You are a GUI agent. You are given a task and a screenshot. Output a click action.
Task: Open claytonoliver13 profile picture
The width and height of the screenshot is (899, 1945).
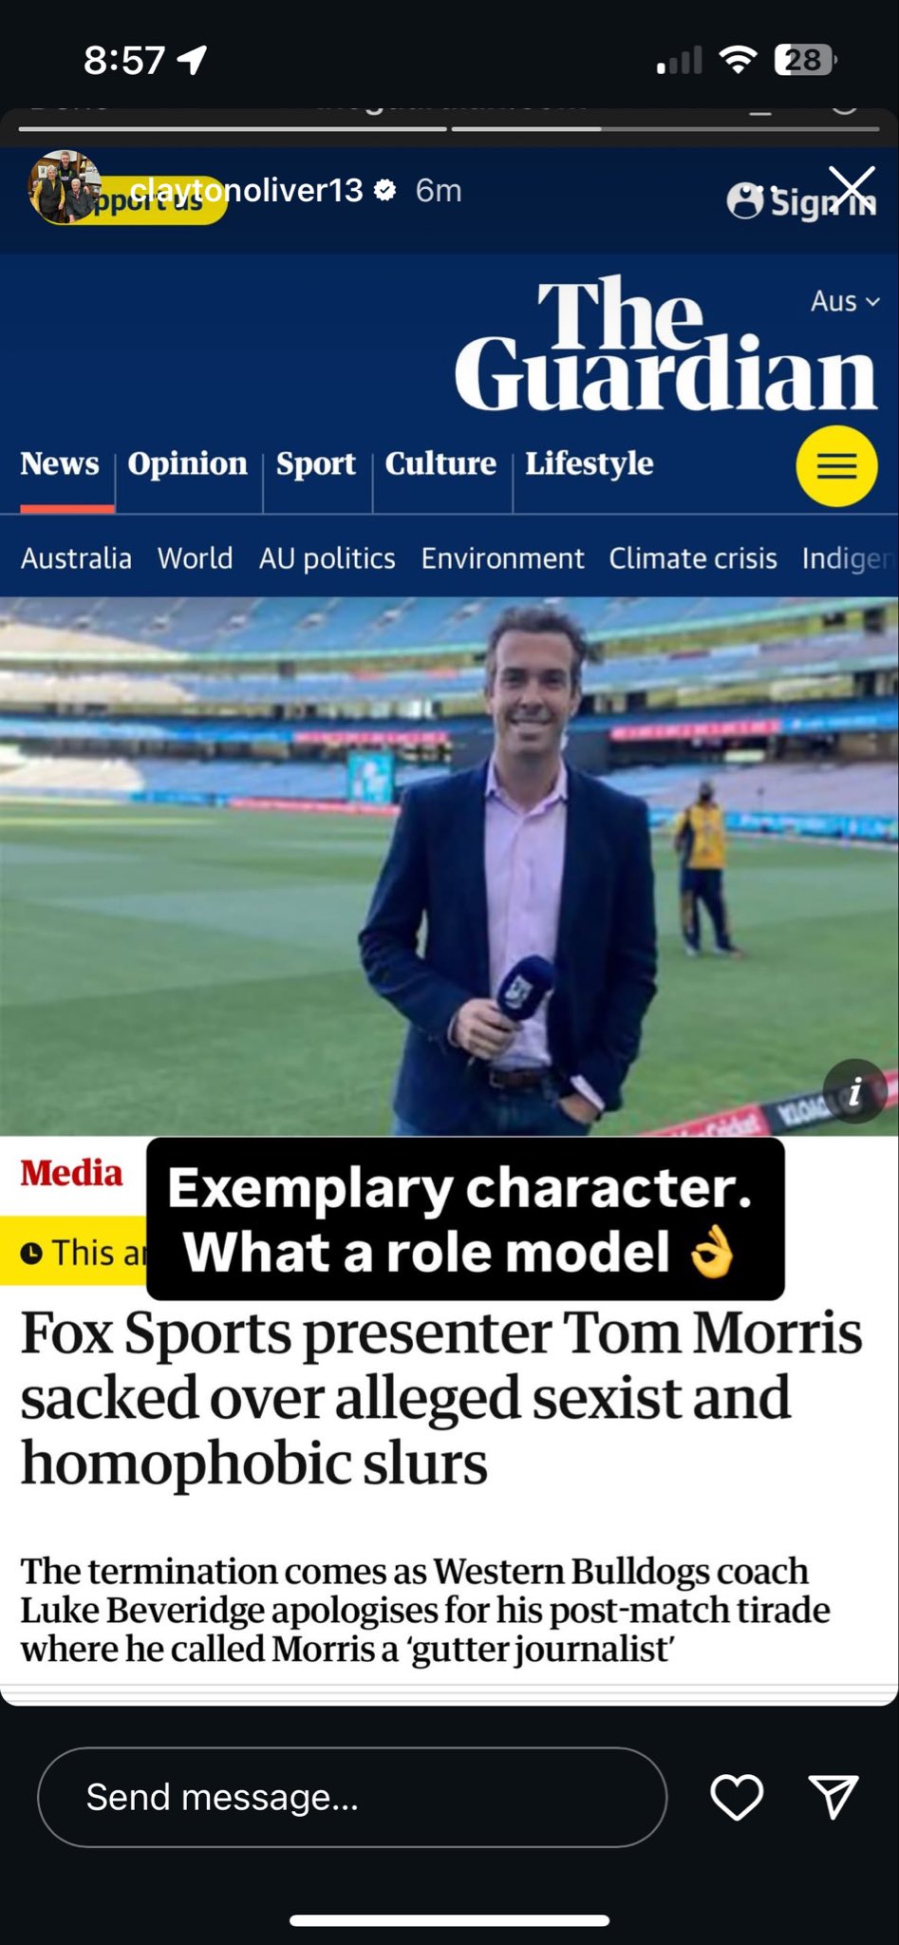point(66,188)
